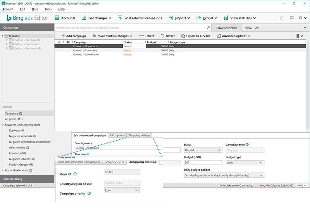
Task: Open the View: All dropdown
Action: point(276,27)
